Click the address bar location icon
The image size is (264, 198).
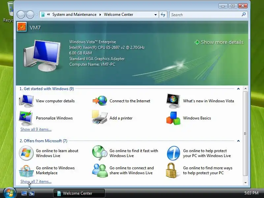[43, 15]
